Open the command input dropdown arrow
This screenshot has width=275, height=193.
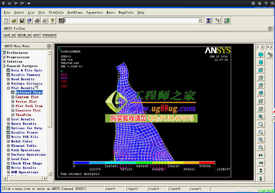pos(200,20)
